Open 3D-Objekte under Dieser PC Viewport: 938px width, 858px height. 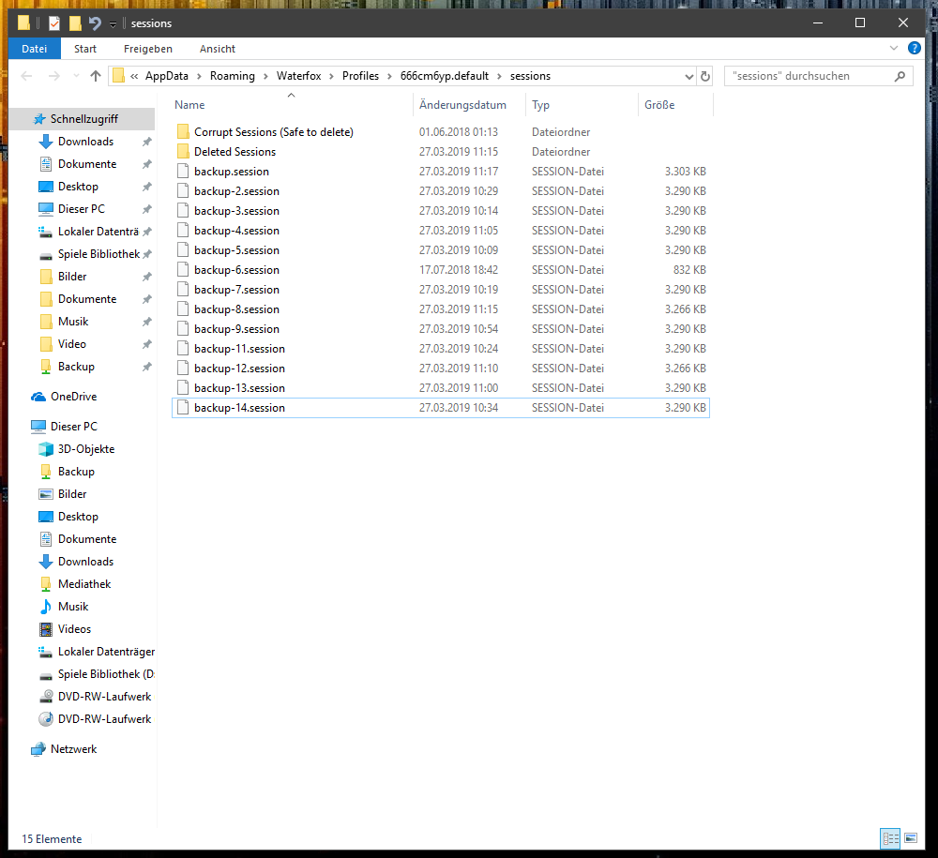click(x=86, y=449)
